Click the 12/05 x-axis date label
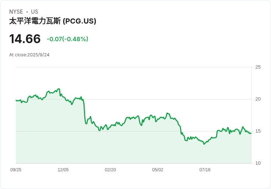 (63, 170)
